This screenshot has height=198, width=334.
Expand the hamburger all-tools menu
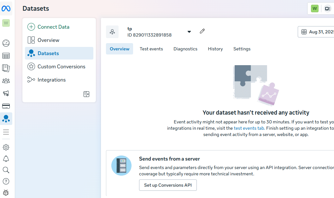(6, 132)
